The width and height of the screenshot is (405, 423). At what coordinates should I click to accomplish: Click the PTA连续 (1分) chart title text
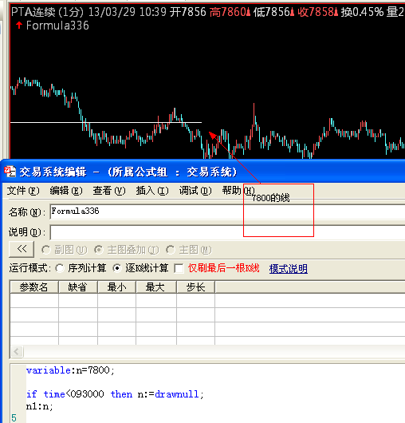click(x=47, y=12)
